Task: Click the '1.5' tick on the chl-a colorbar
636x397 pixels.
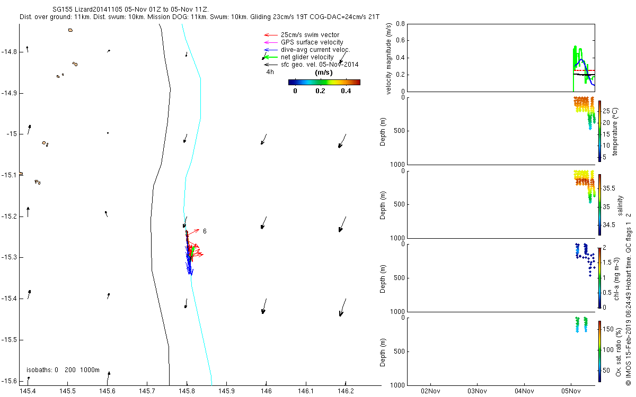Action: (607, 262)
